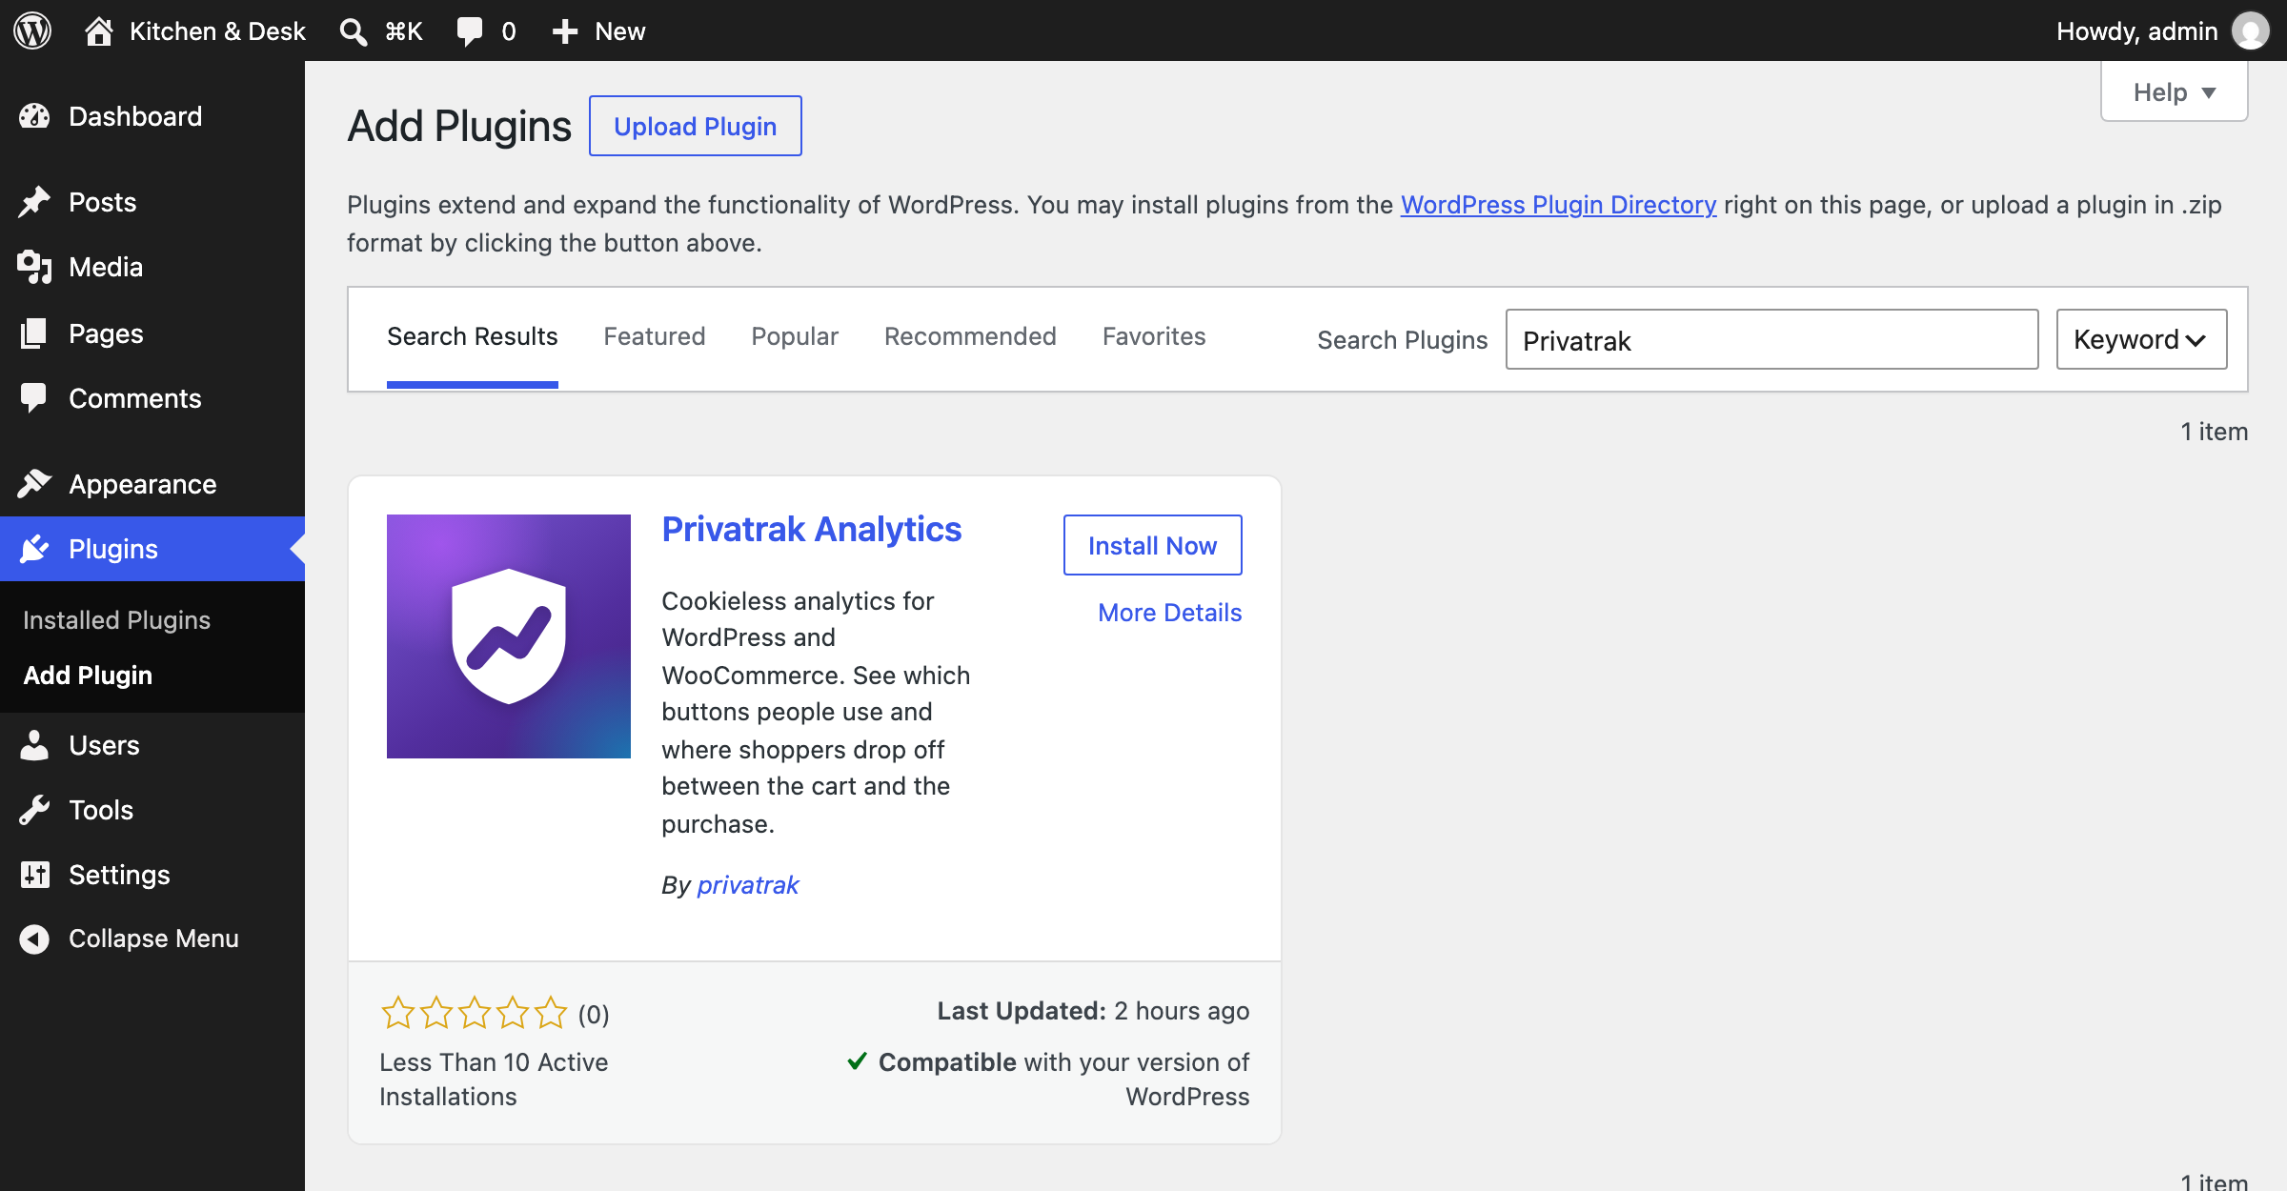The width and height of the screenshot is (2287, 1191).
Task: Open the Privatrak Analytics title link
Action: tap(812, 530)
